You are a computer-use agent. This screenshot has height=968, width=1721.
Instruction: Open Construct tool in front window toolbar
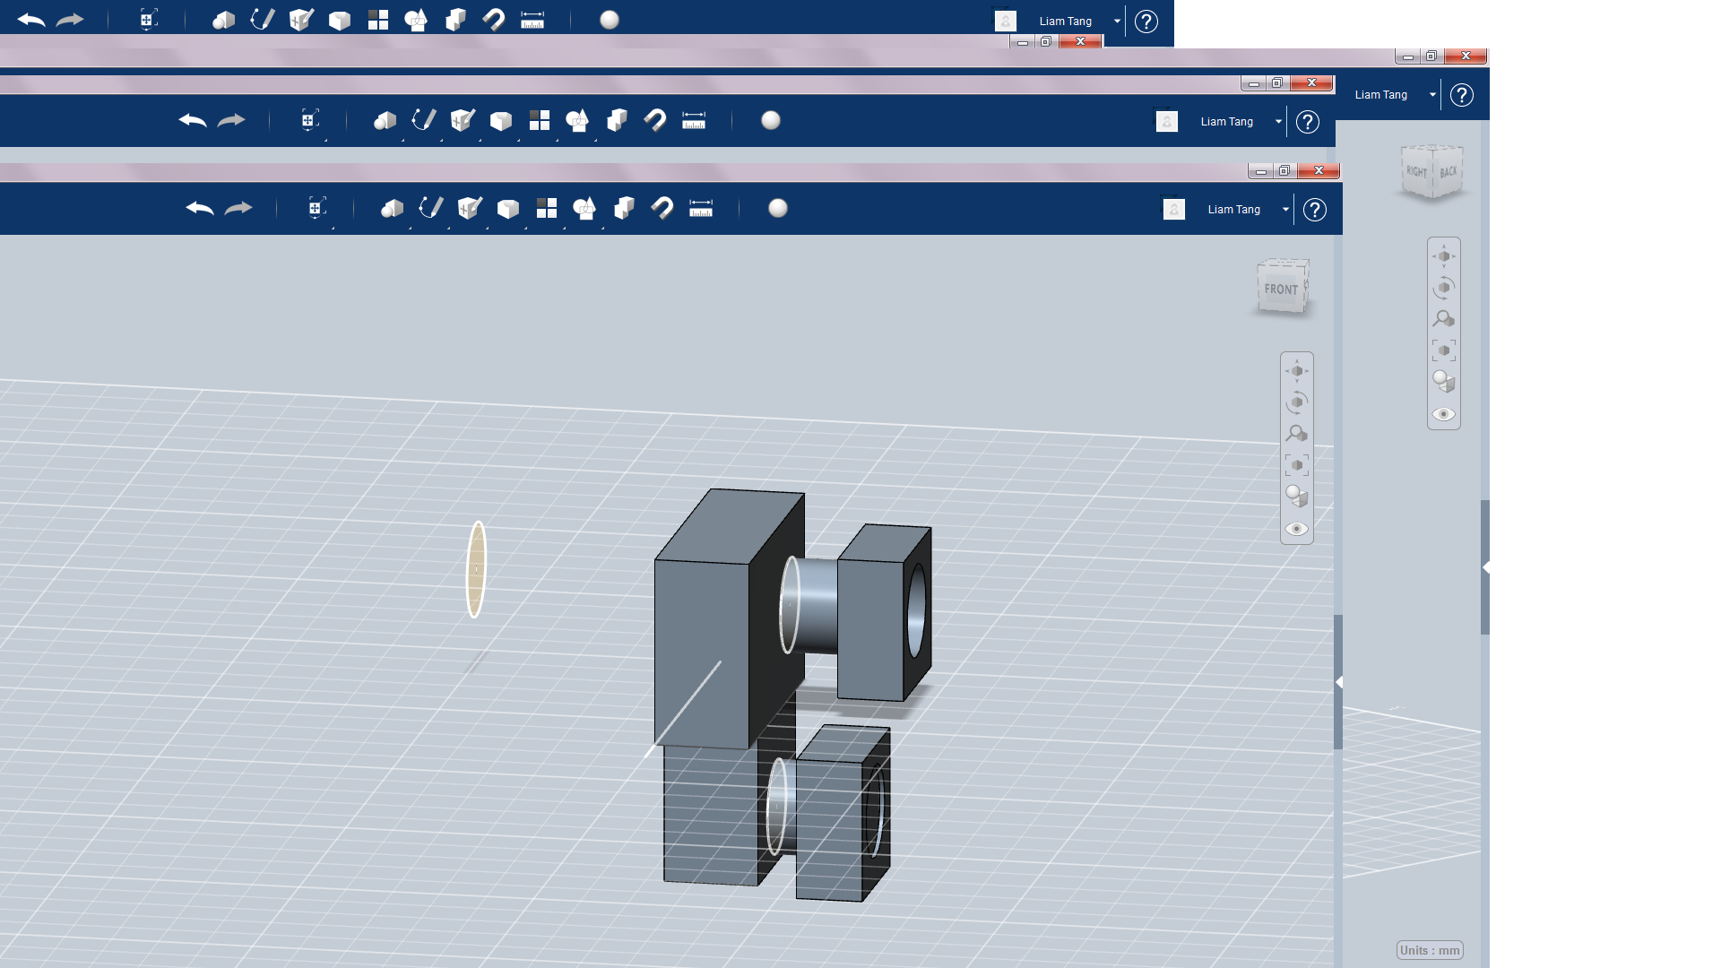[x=470, y=208]
